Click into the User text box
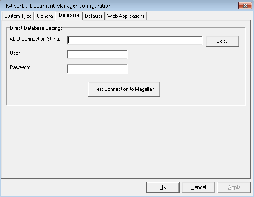The height and width of the screenshot is (197, 254). pyautogui.click(x=97, y=54)
